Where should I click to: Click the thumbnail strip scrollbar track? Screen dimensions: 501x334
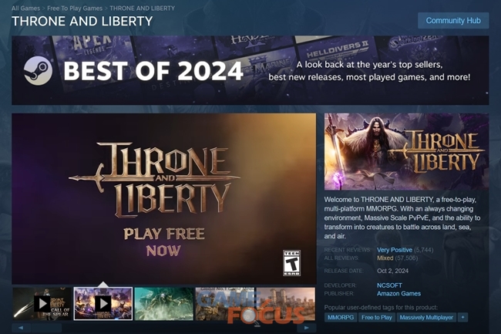pyautogui.click(x=164, y=328)
